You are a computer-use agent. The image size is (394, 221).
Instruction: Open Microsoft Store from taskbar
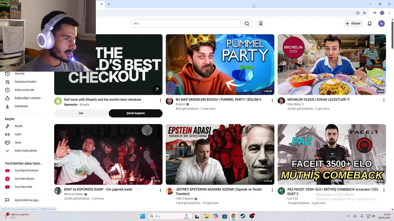click(225, 216)
